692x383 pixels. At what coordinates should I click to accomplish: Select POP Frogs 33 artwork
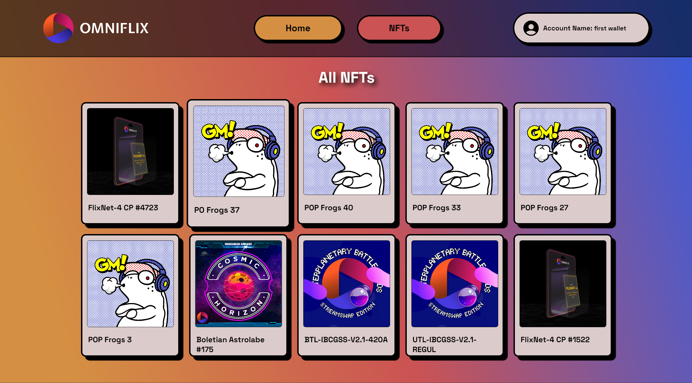[455, 151]
